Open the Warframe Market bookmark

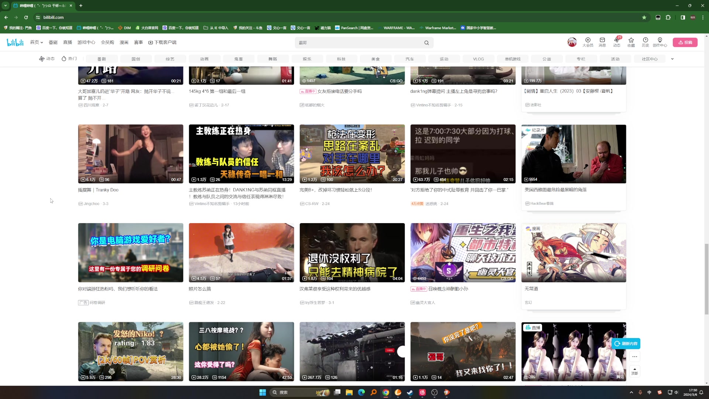pyautogui.click(x=438, y=28)
